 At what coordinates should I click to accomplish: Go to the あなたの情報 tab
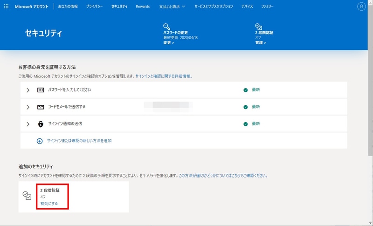coord(68,7)
